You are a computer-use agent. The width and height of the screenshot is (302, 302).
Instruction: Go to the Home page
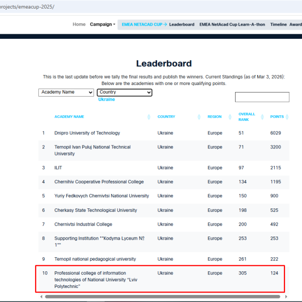click(x=79, y=24)
